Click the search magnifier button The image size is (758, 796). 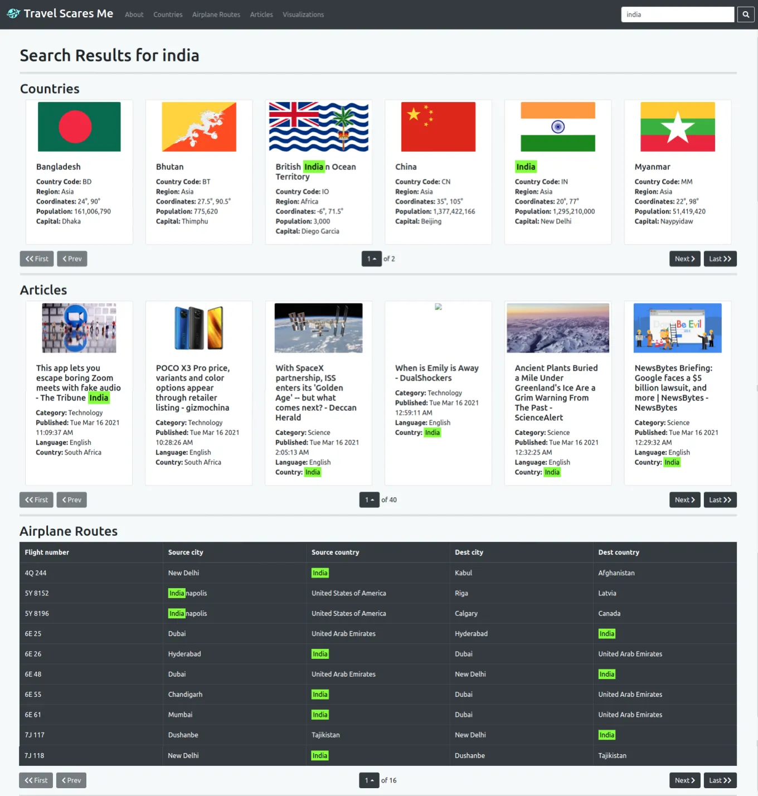[746, 14]
